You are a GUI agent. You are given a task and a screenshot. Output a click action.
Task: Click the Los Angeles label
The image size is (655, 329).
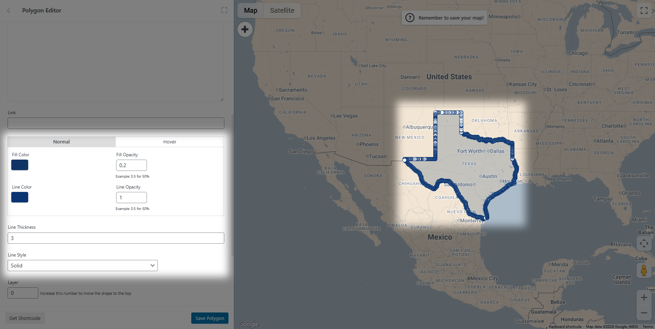click(x=321, y=138)
